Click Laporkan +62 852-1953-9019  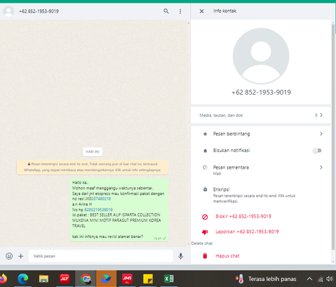[x=247, y=232]
